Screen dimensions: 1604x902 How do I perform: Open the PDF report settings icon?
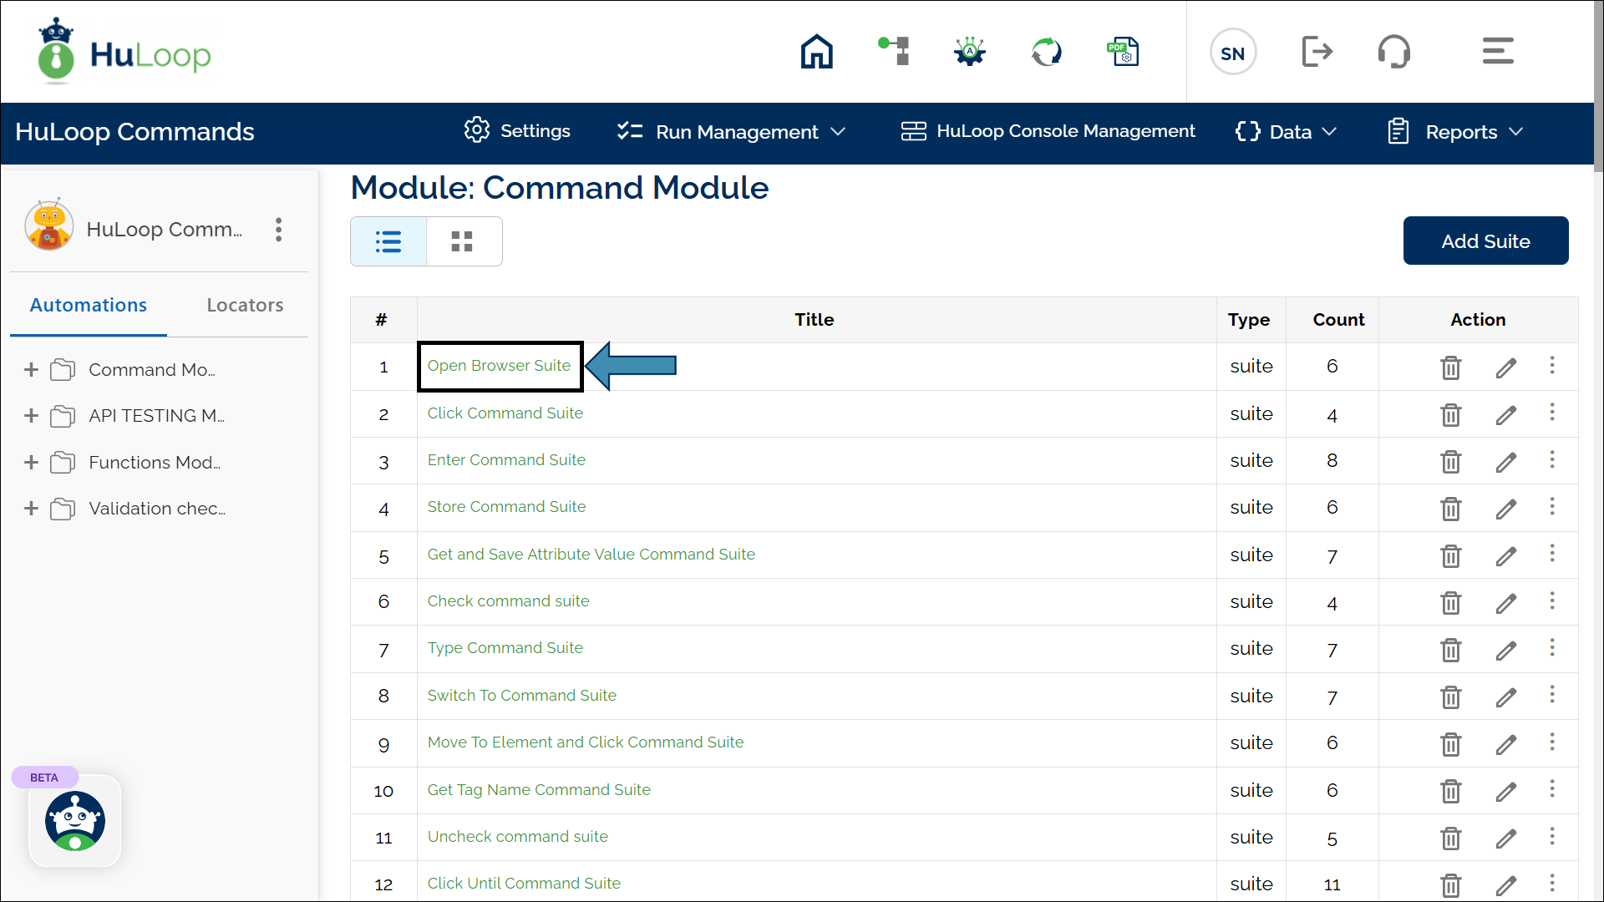[1123, 52]
